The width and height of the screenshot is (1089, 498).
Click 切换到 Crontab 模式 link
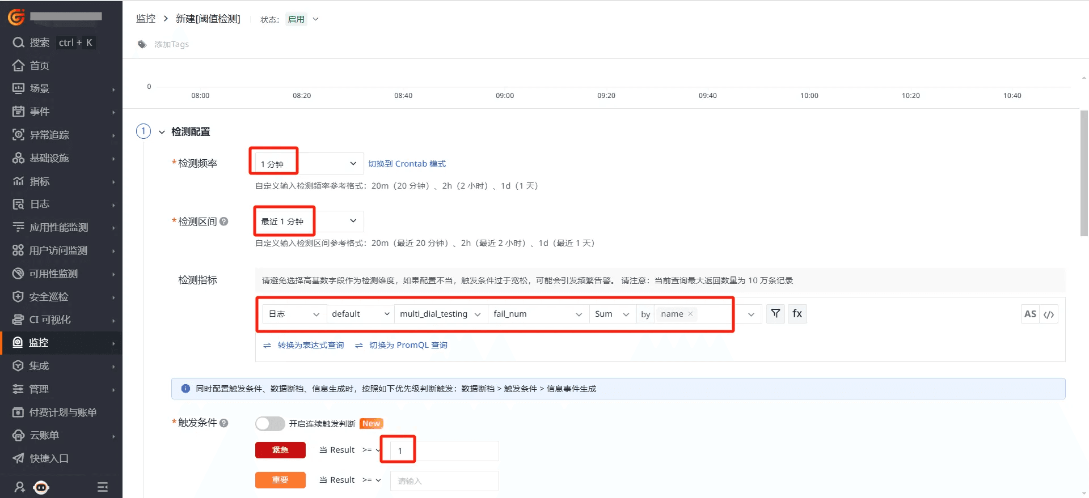(x=407, y=164)
